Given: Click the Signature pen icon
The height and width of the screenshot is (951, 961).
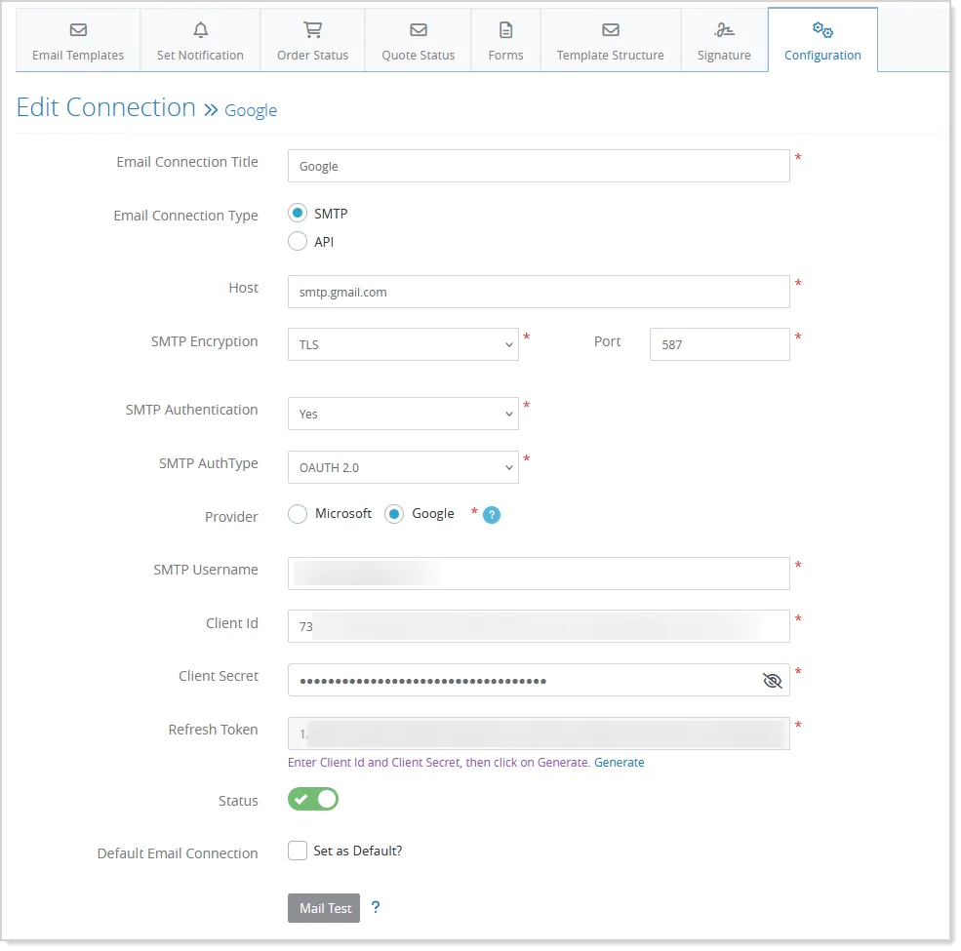Looking at the screenshot, I should click(x=724, y=29).
